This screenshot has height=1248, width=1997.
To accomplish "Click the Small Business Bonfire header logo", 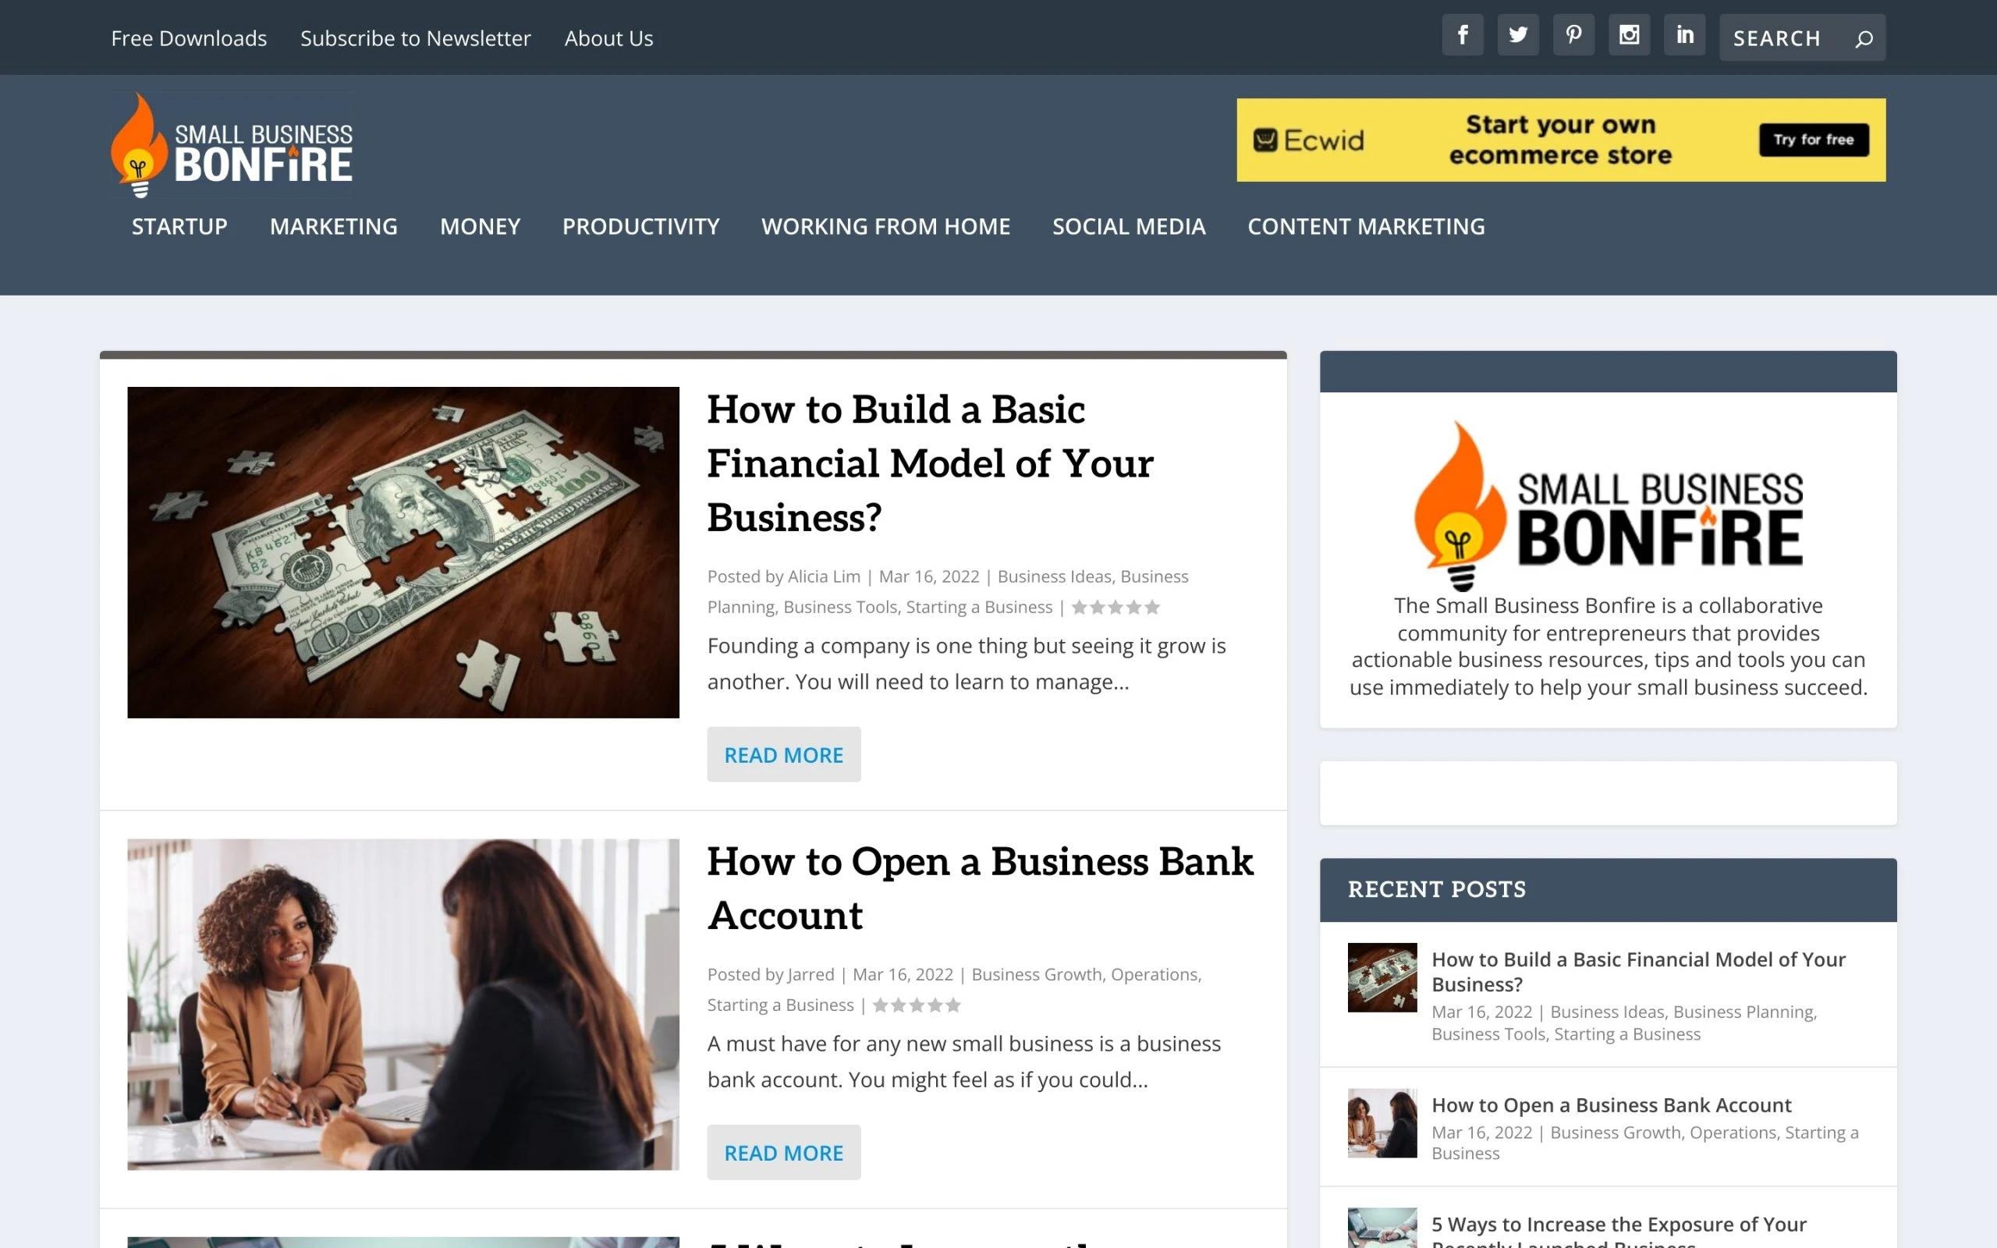I will [232, 144].
